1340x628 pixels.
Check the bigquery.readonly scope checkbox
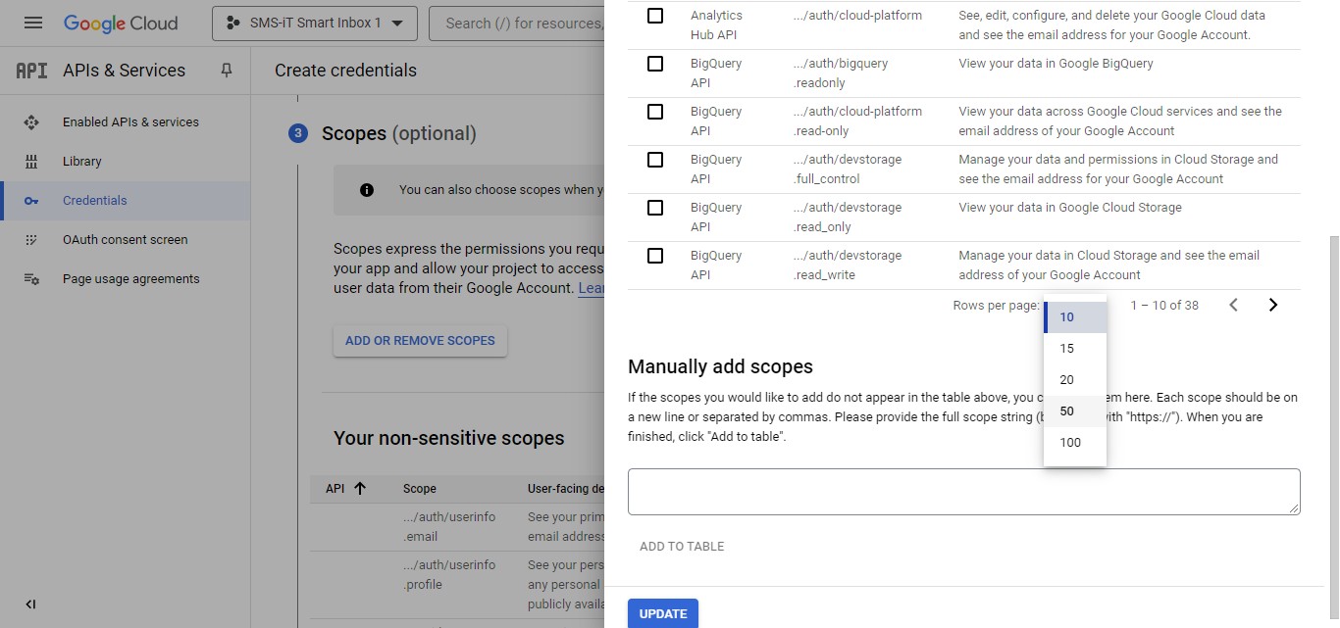coord(655,64)
